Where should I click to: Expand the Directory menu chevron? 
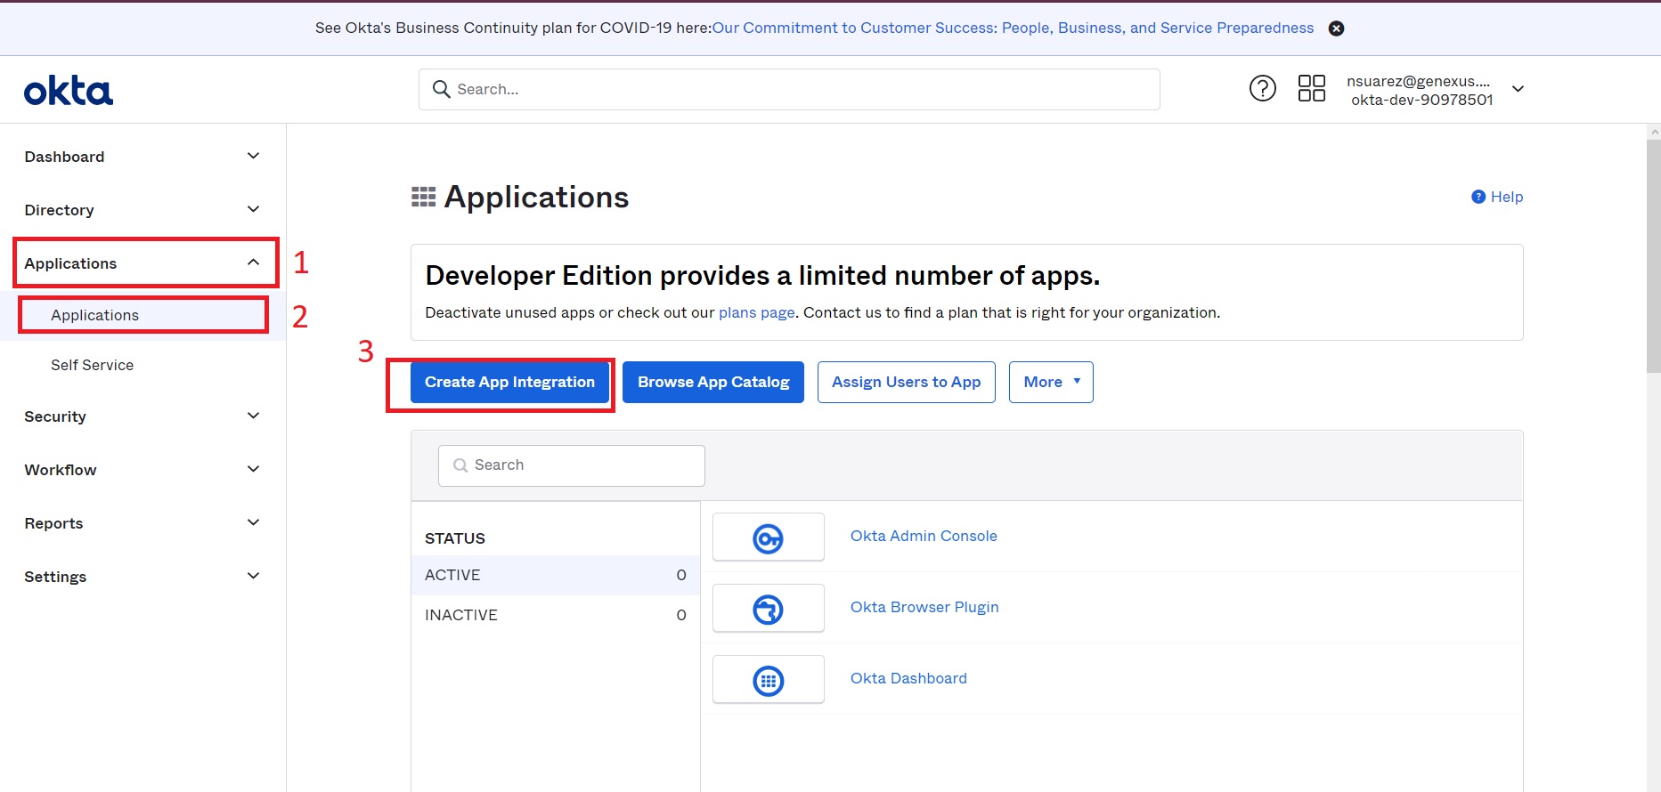(253, 209)
